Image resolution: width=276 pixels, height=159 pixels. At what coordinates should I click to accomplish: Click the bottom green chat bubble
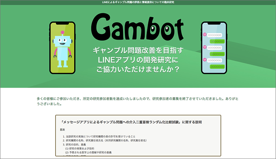217,67
